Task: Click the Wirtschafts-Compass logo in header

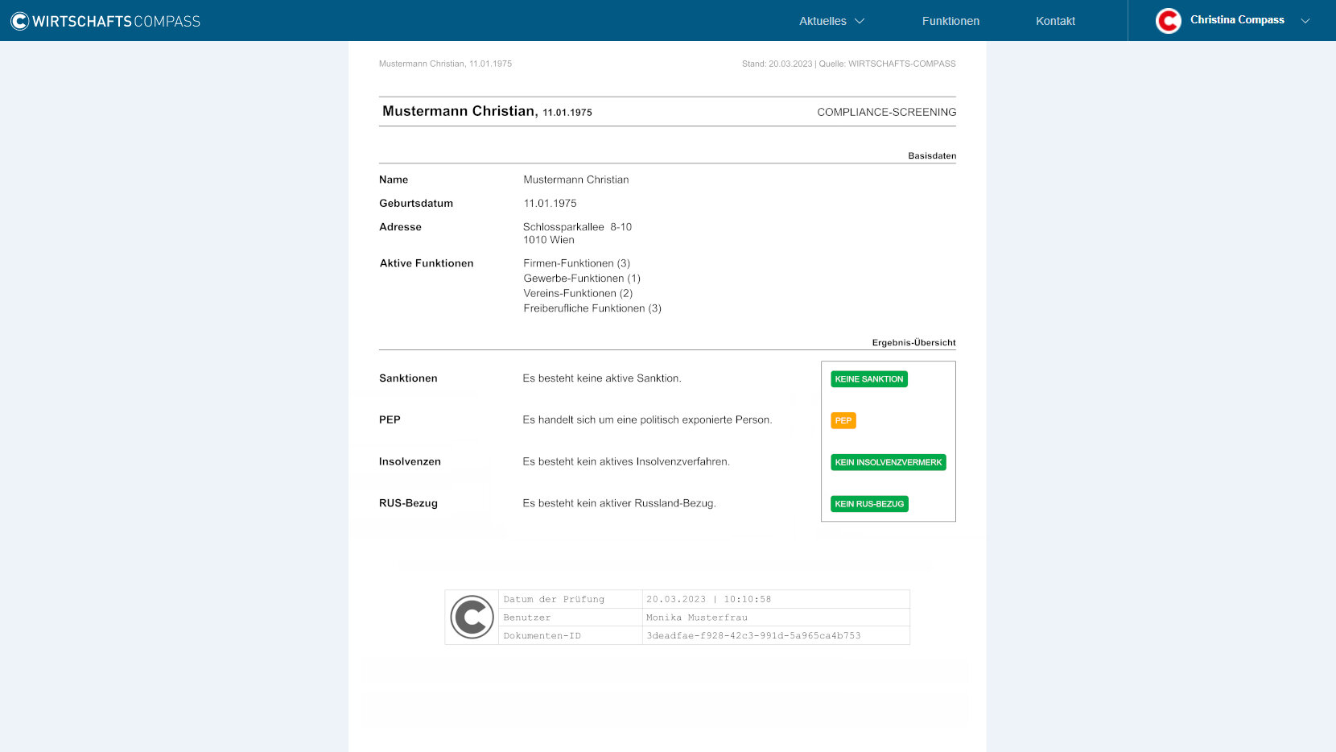Action: pyautogui.click(x=105, y=21)
